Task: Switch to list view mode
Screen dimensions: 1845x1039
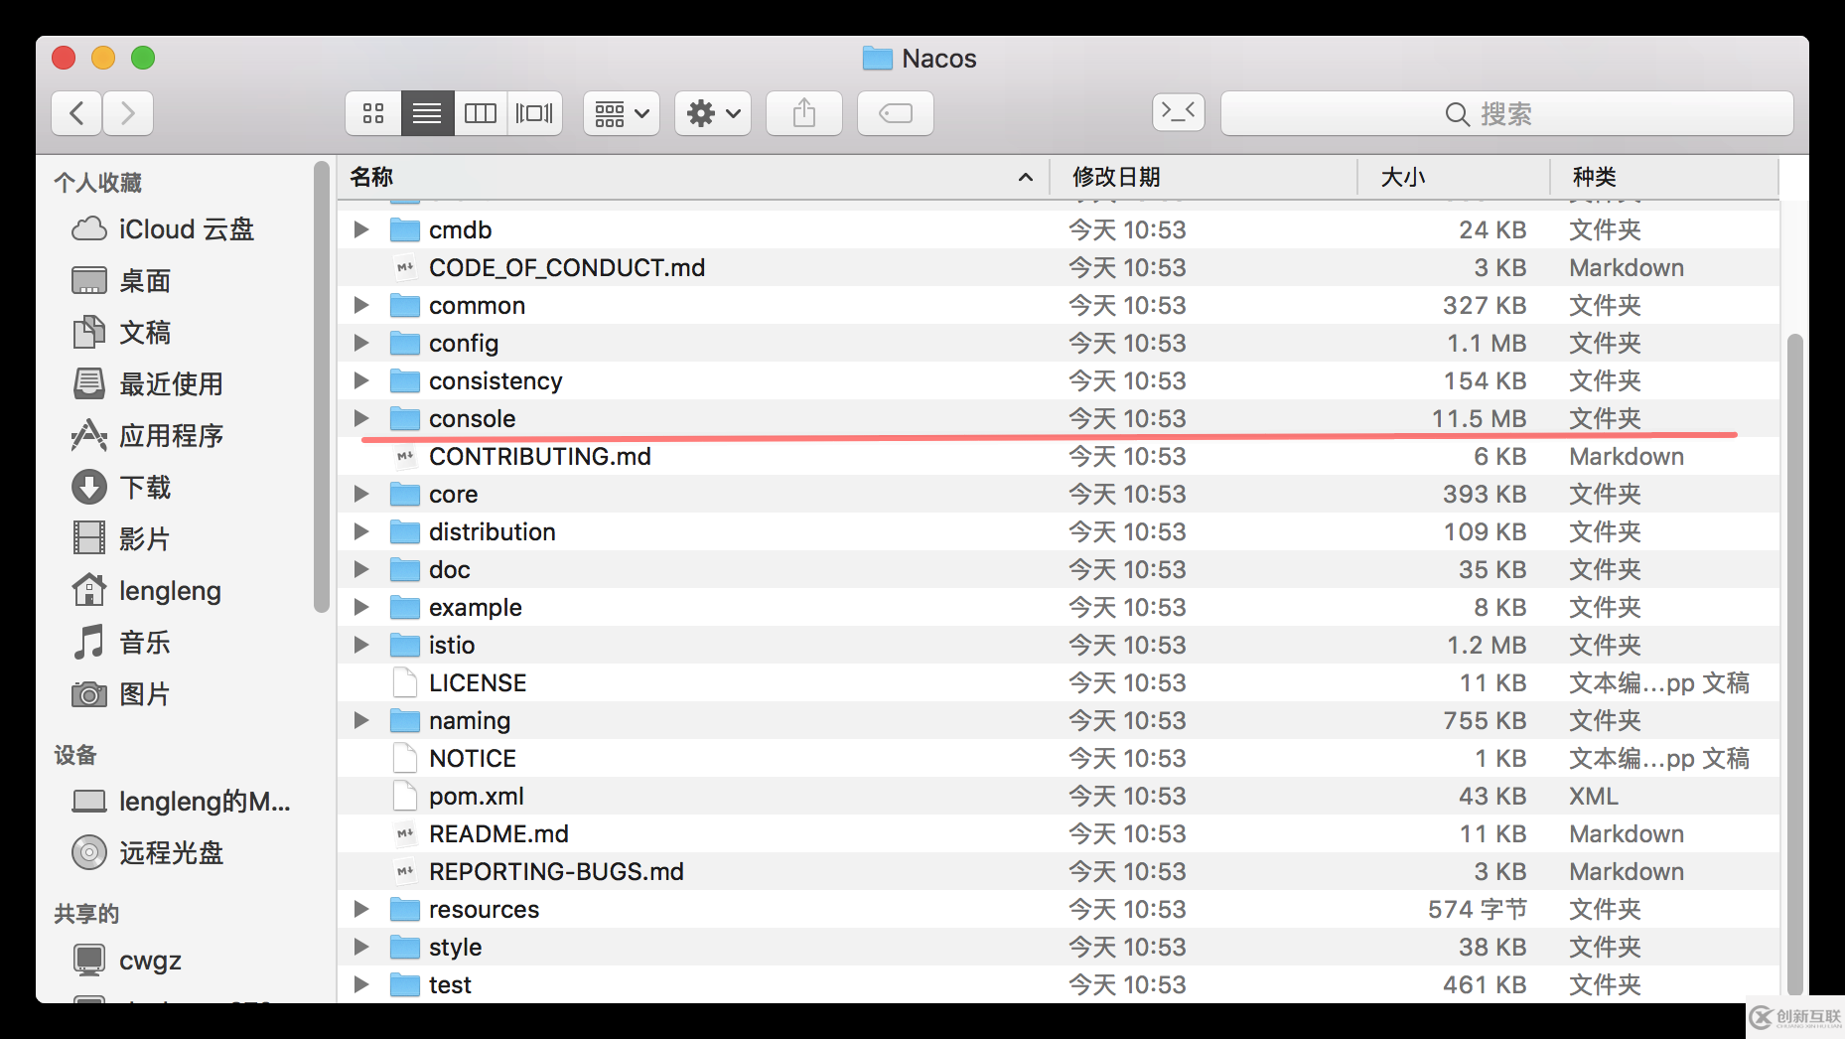Action: 427,113
